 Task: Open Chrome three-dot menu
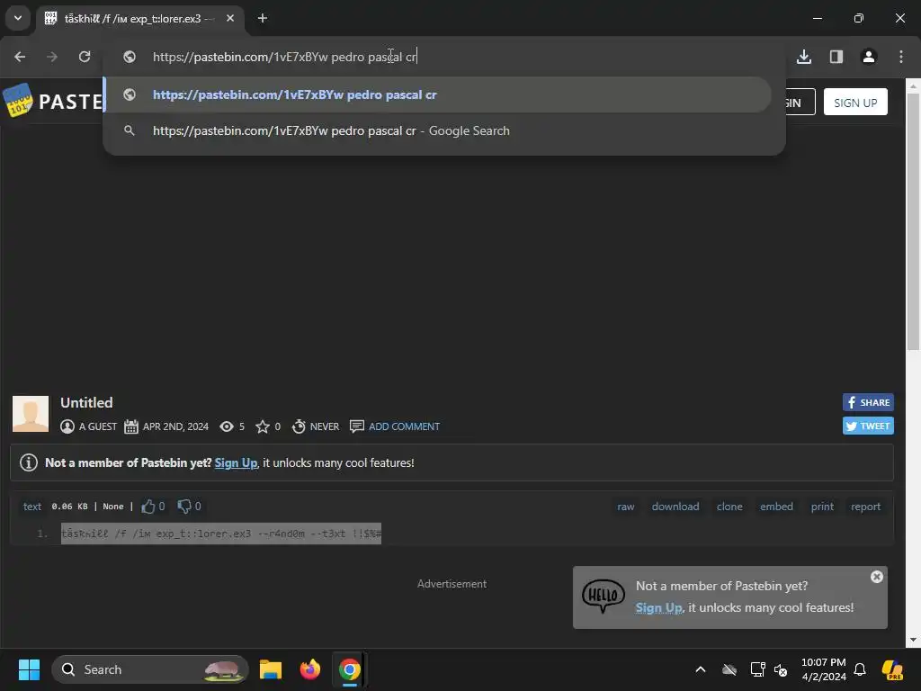(901, 57)
